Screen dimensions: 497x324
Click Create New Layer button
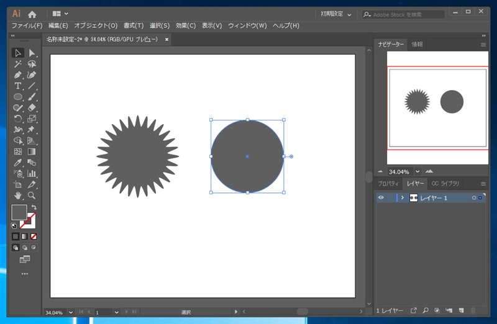click(461, 311)
